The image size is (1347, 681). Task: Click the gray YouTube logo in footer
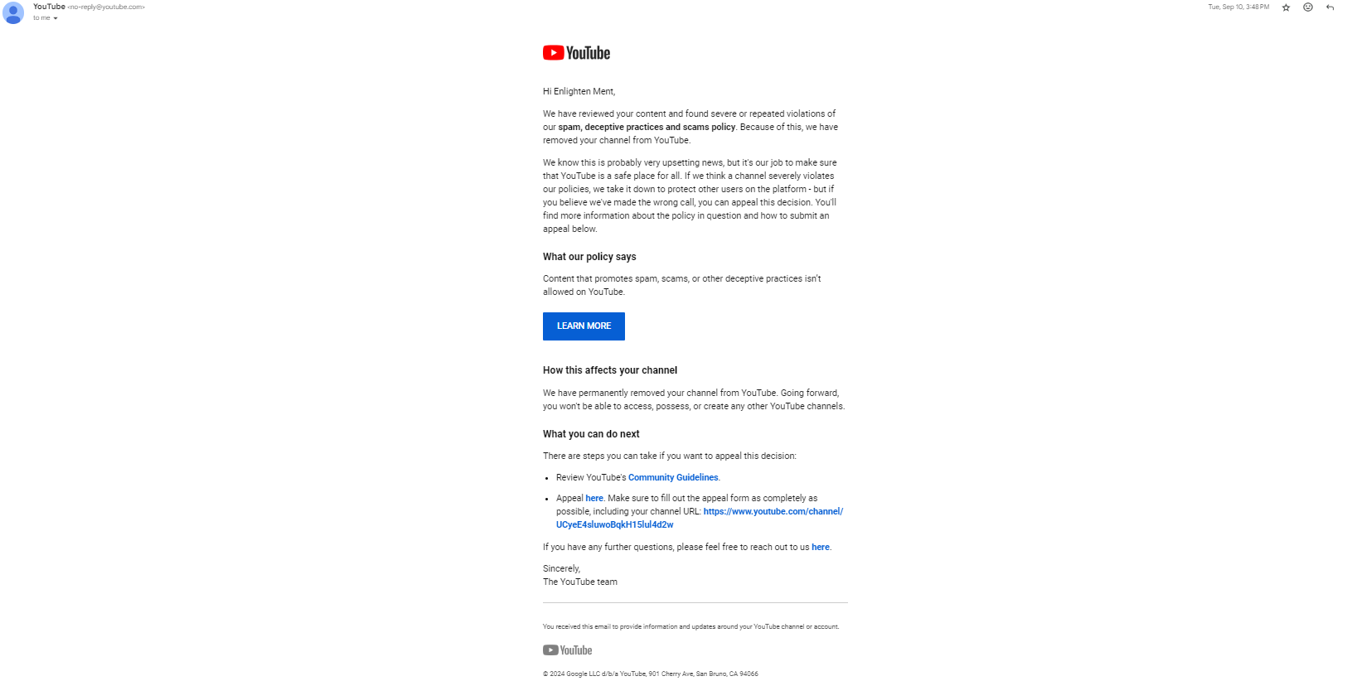click(568, 650)
